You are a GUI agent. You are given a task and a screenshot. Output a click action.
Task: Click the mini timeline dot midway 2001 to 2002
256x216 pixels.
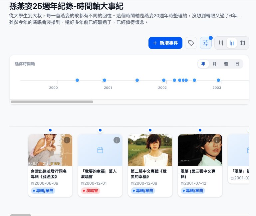pos(137,80)
